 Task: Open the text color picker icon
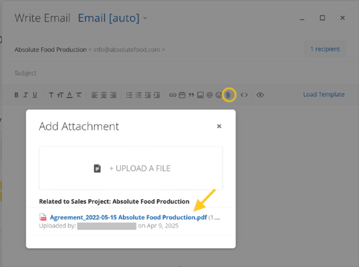[x=69, y=95]
